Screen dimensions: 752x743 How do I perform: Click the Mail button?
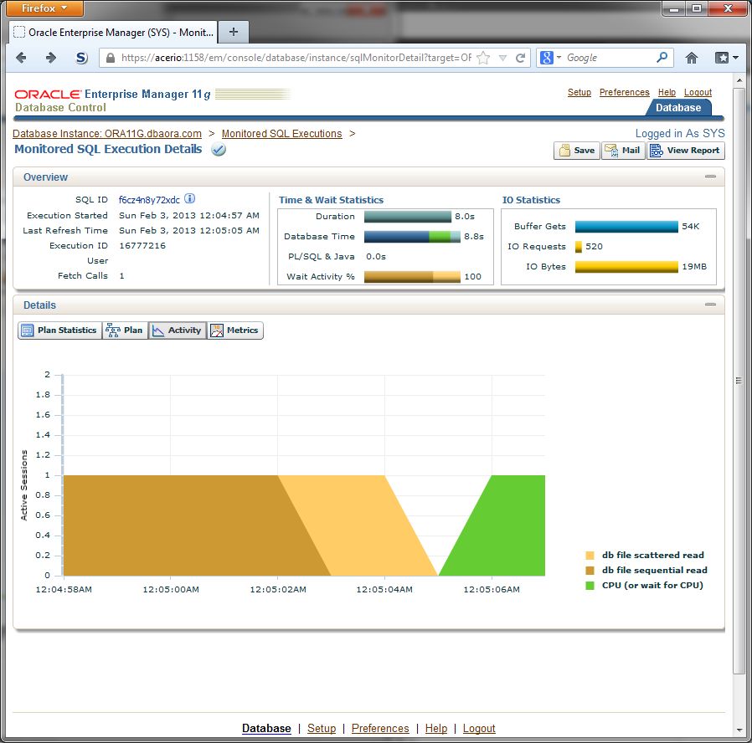623,151
